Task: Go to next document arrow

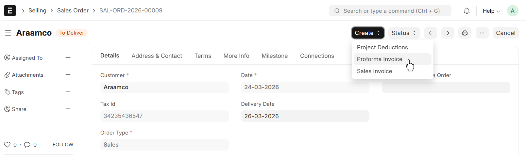Action: tap(448, 33)
